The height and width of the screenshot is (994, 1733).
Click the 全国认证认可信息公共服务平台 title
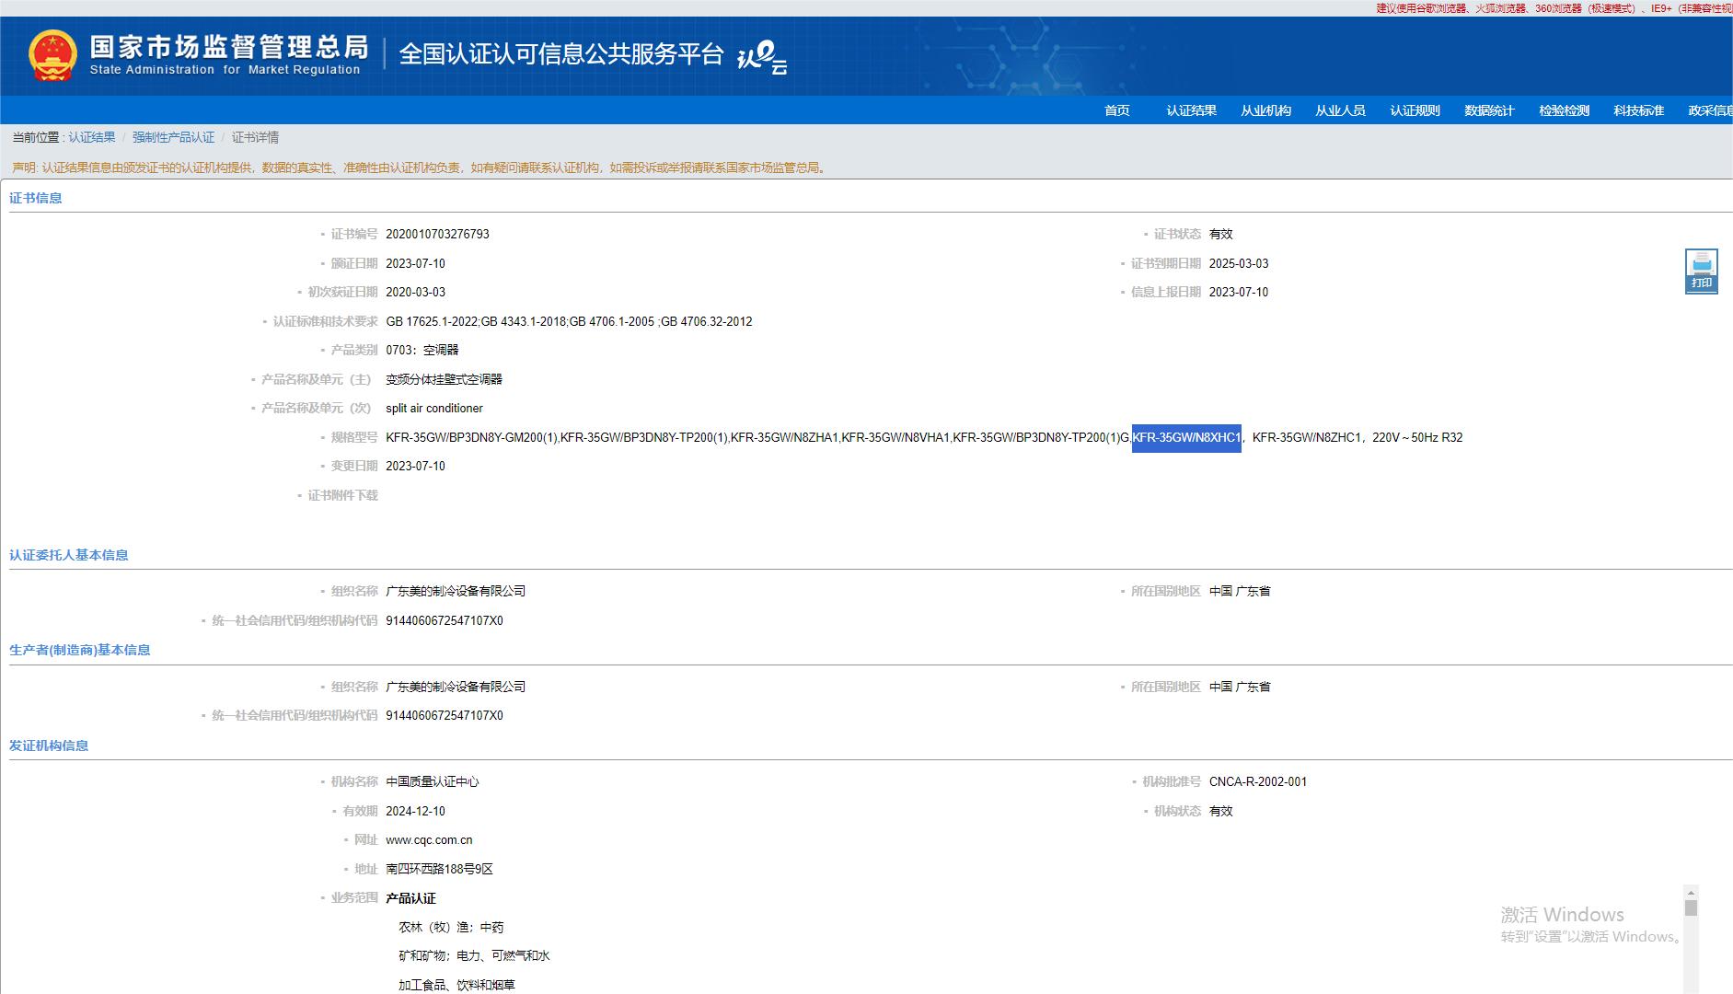click(x=561, y=54)
